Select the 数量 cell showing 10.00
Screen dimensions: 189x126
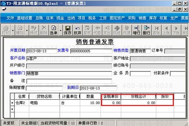(90, 103)
